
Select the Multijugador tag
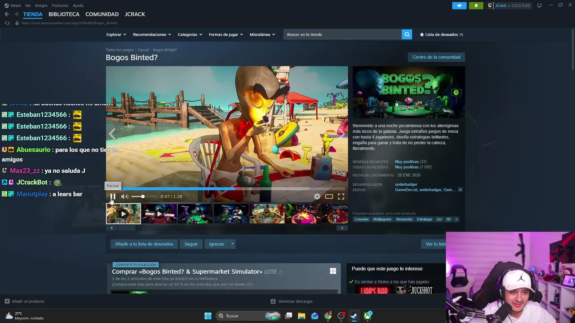(x=382, y=219)
